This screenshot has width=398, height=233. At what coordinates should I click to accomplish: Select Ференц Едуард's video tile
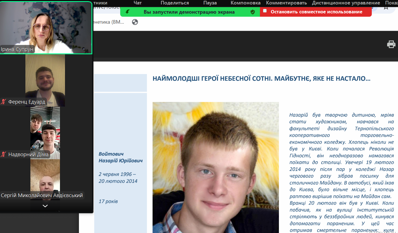point(45,80)
